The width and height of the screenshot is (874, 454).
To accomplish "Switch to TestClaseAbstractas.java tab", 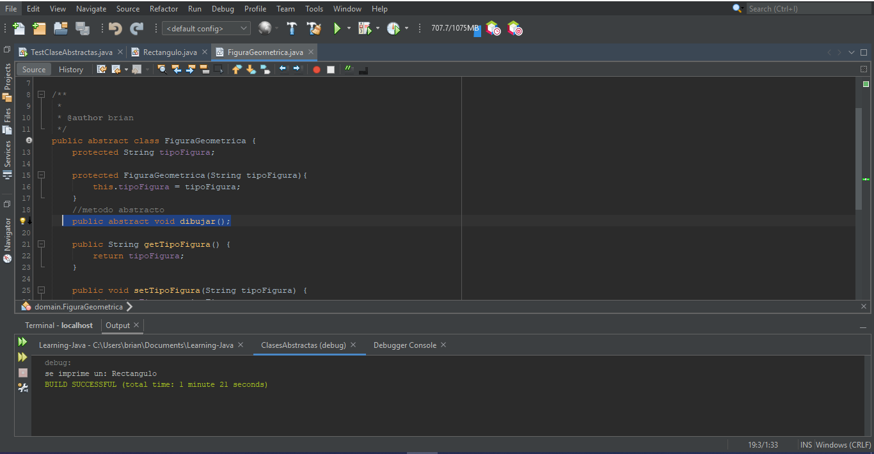I will click(x=72, y=52).
